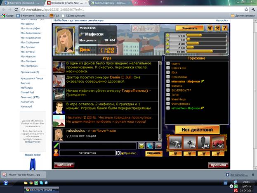Open Мои Группы in the sidebar

click(x=28, y=47)
